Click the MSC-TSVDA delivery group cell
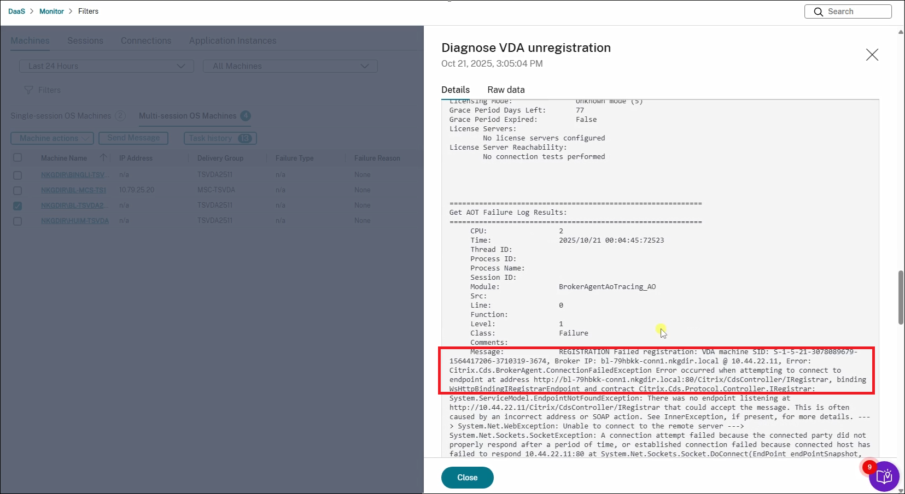Screen dimensions: 905x494 (x=216, y=190)
